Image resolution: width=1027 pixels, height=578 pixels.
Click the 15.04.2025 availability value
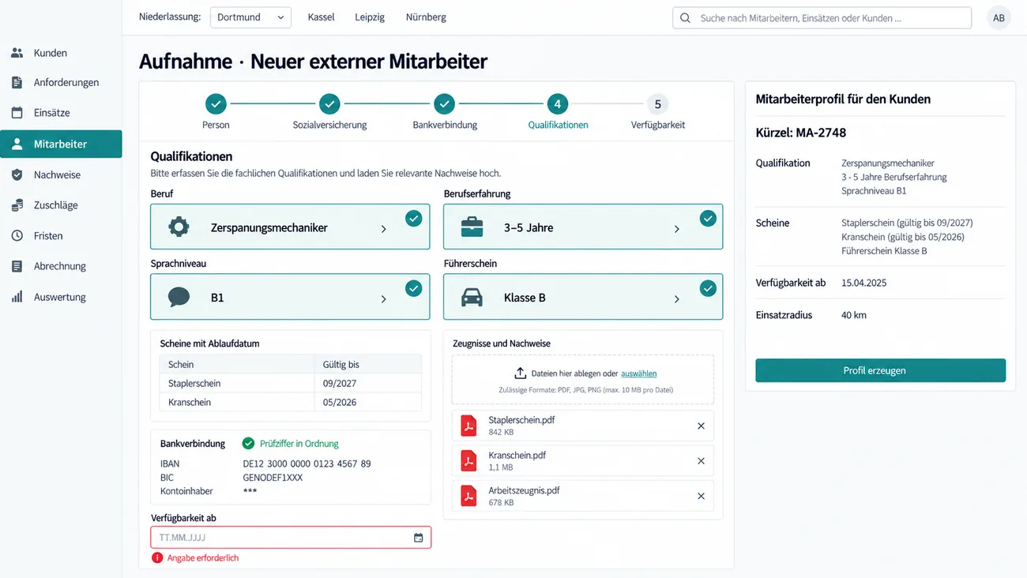tap(864, 283)
